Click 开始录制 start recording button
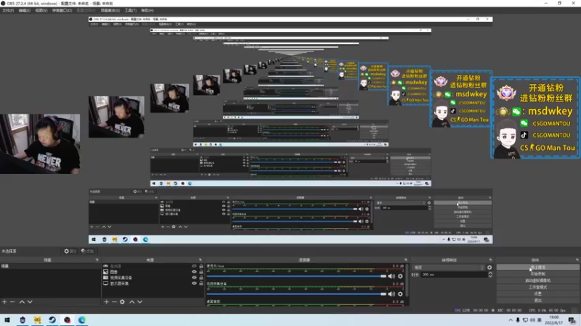Image resolution: width=581 pixels, height=326 pixels. (x=537, y=274)
